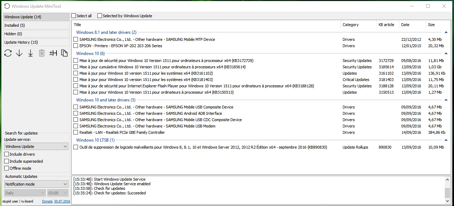This screenshot has height=206, width=454.
Task: Click the log panel scrollbar up arrow
Action: point(448,179)
